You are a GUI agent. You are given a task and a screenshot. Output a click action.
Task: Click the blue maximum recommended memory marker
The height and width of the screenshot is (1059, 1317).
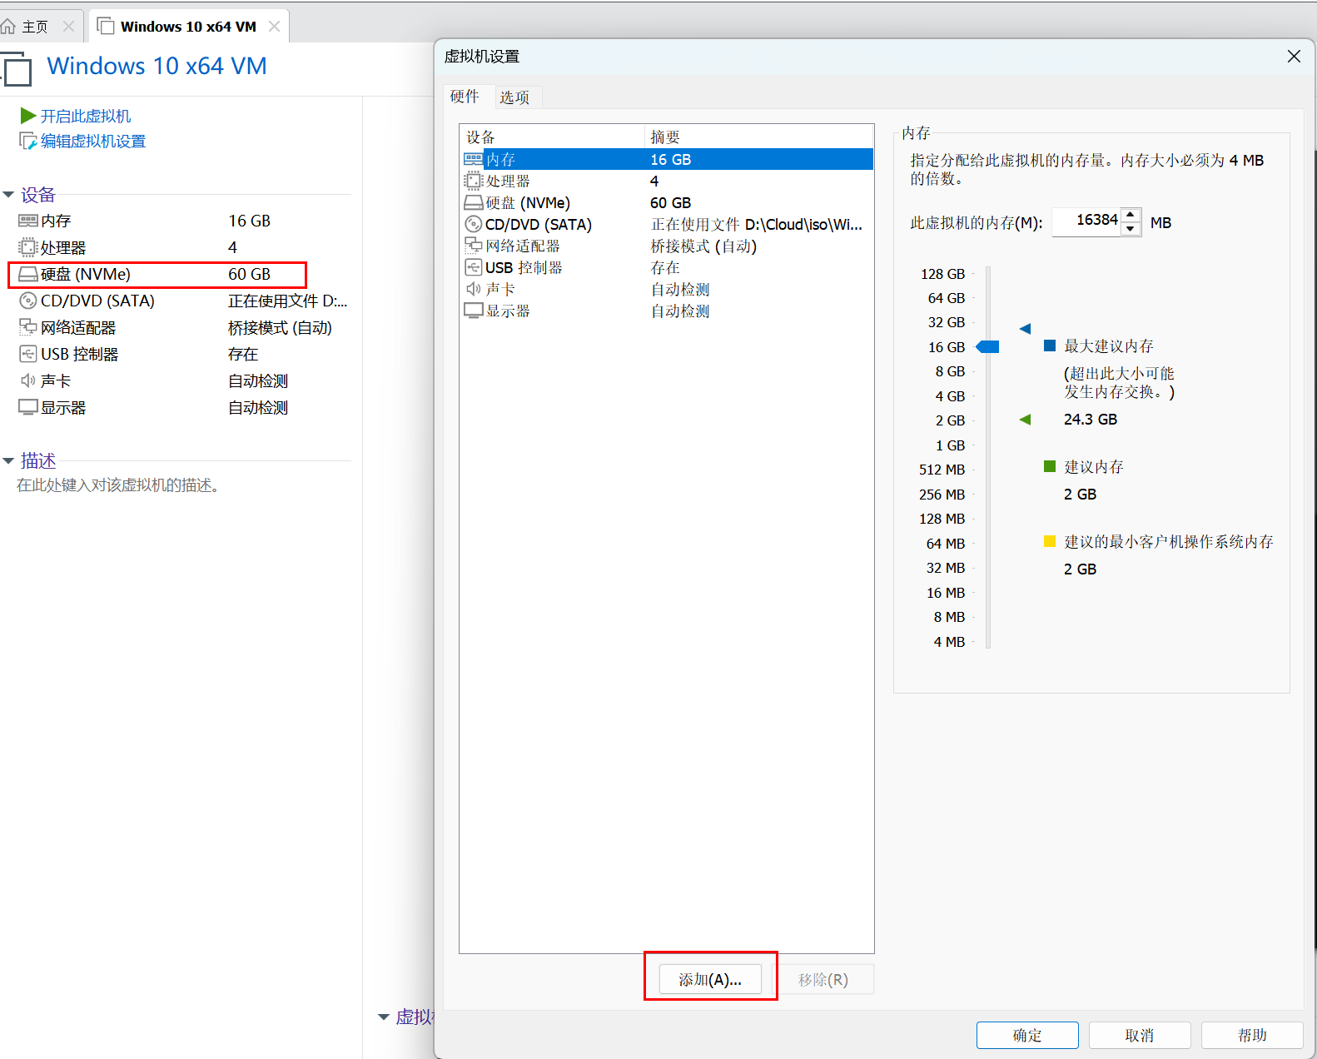coord(1026,328)
